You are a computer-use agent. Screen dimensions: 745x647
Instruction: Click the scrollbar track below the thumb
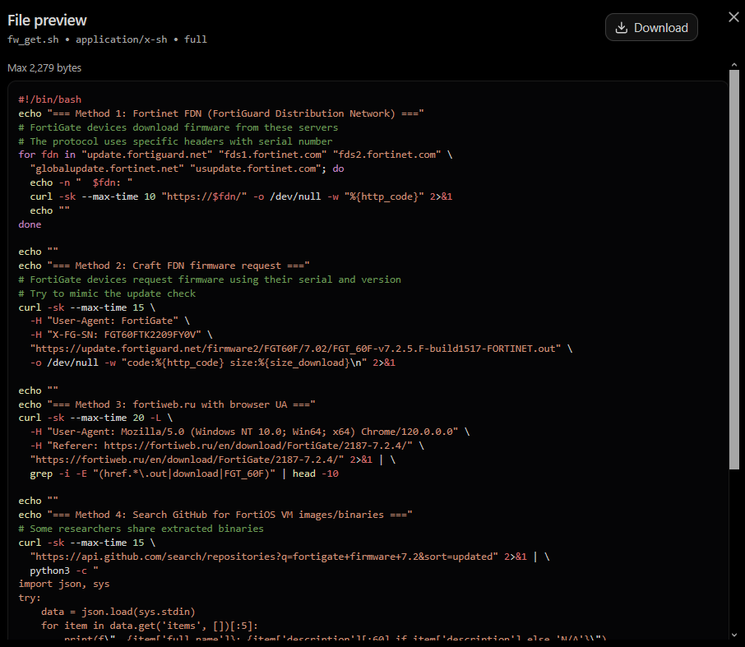click(x=734, y=550)
